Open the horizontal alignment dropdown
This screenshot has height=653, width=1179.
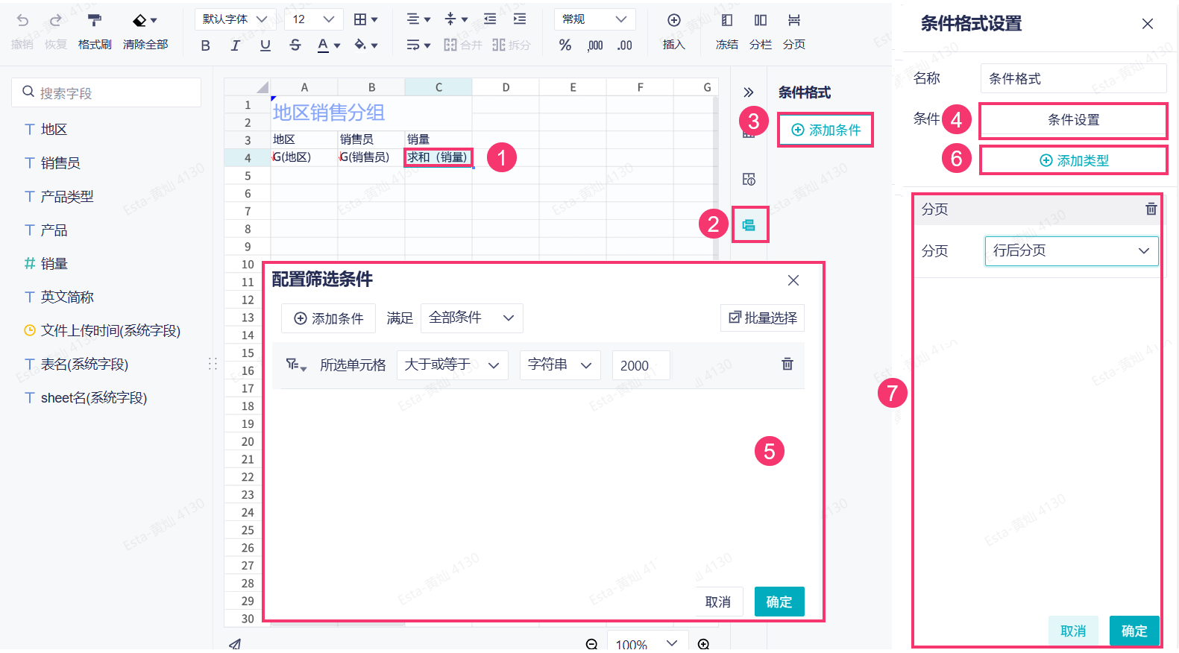tap(418, 19)
